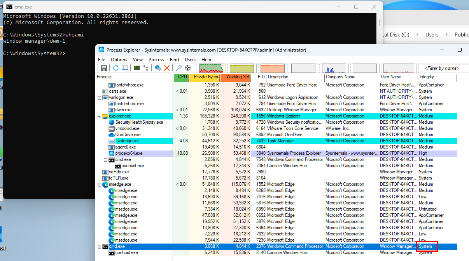Click the icon beside dwm.exe
Image resolution: width=469 pixels, height=261 pixels.
[111, 110]
